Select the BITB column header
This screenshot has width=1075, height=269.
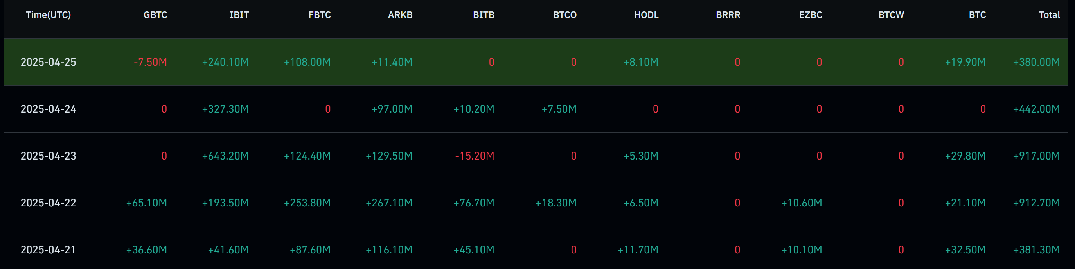pyautogui.click(x=484, y=15)
